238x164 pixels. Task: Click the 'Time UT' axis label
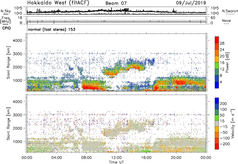pos(116,162)
